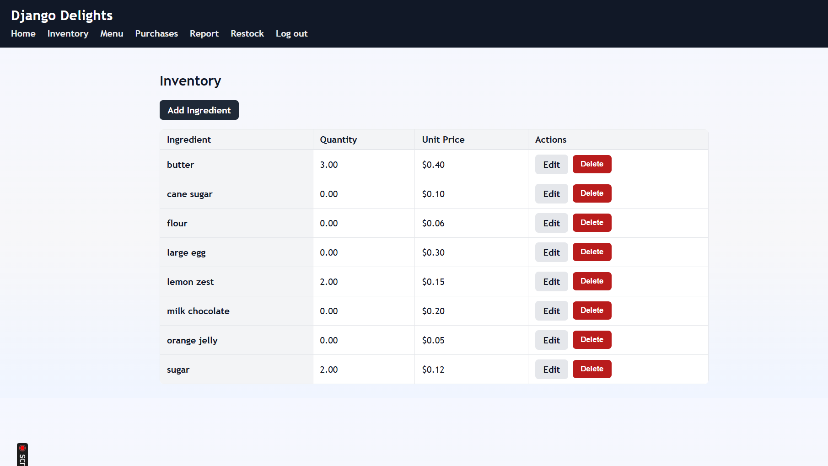Select the lemon zest name cell
Screen dimensions: 828x466
(237, 282)
